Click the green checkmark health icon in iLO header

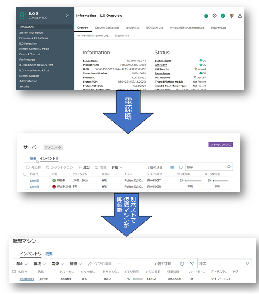(223, 16)
